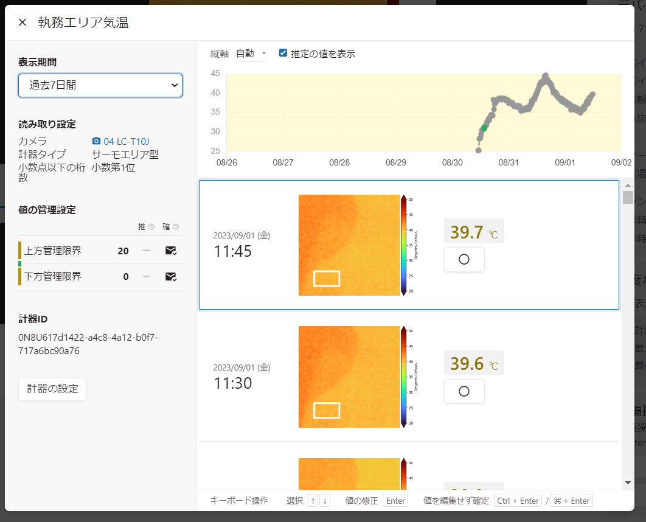Click the scrollbar thumb of readings list

[628, 197]
